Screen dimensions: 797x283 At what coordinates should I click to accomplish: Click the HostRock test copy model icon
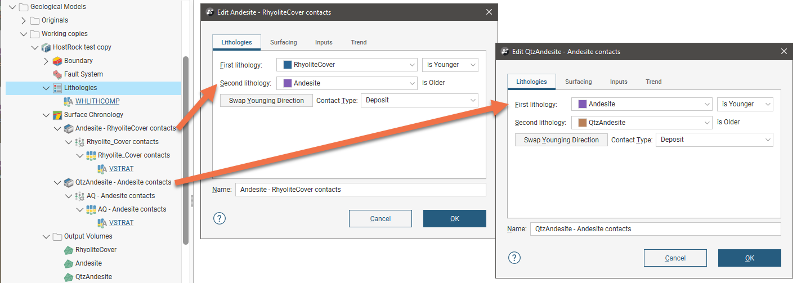click(46, 47)
